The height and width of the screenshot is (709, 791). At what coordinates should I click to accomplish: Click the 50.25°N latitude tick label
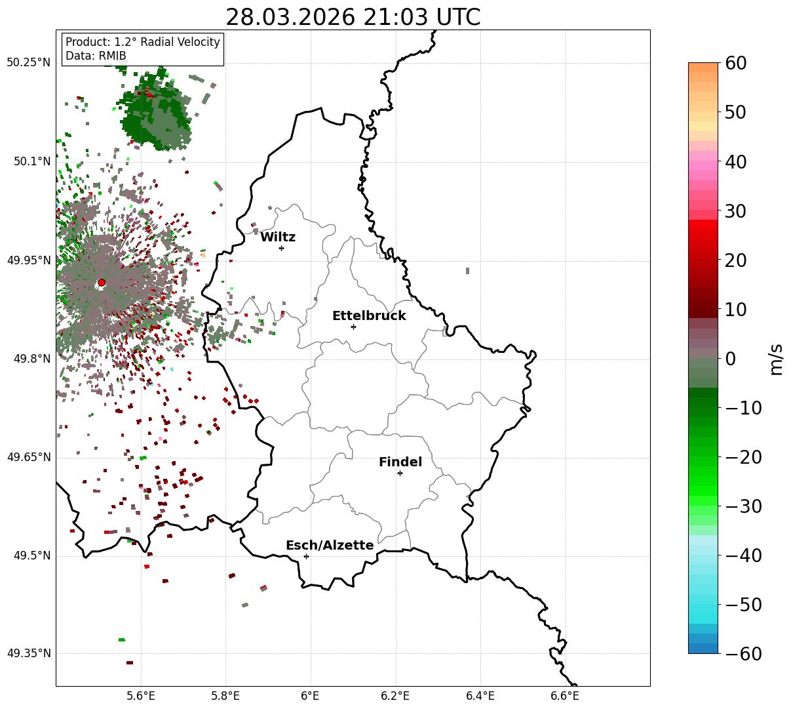(x=29, y=62)
